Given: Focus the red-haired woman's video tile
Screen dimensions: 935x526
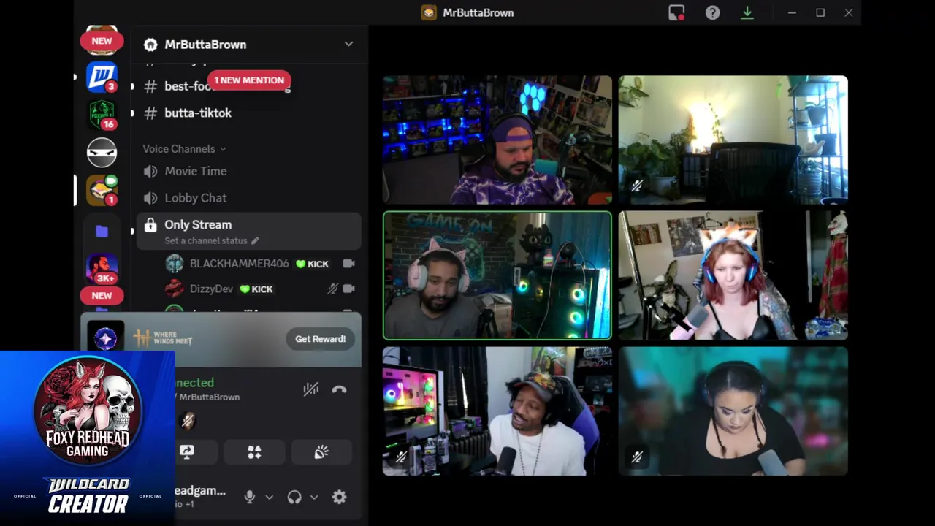Looking at the screenshot, I should 733,275.
